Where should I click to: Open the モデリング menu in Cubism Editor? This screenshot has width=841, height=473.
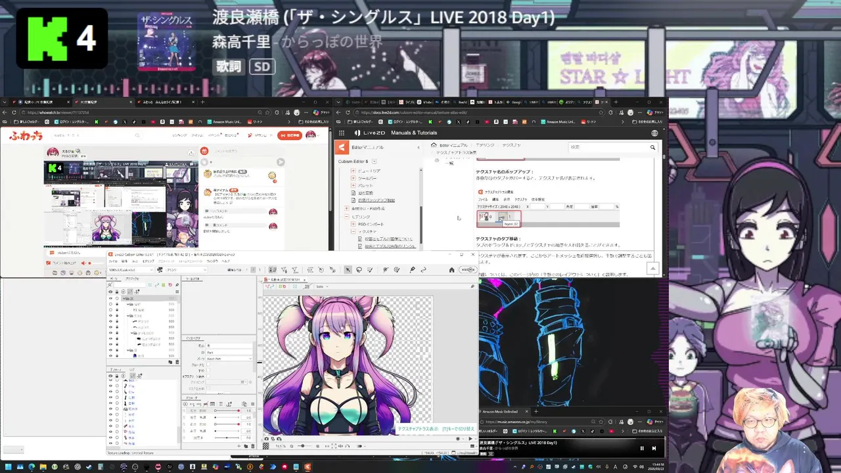click(148, 261)
